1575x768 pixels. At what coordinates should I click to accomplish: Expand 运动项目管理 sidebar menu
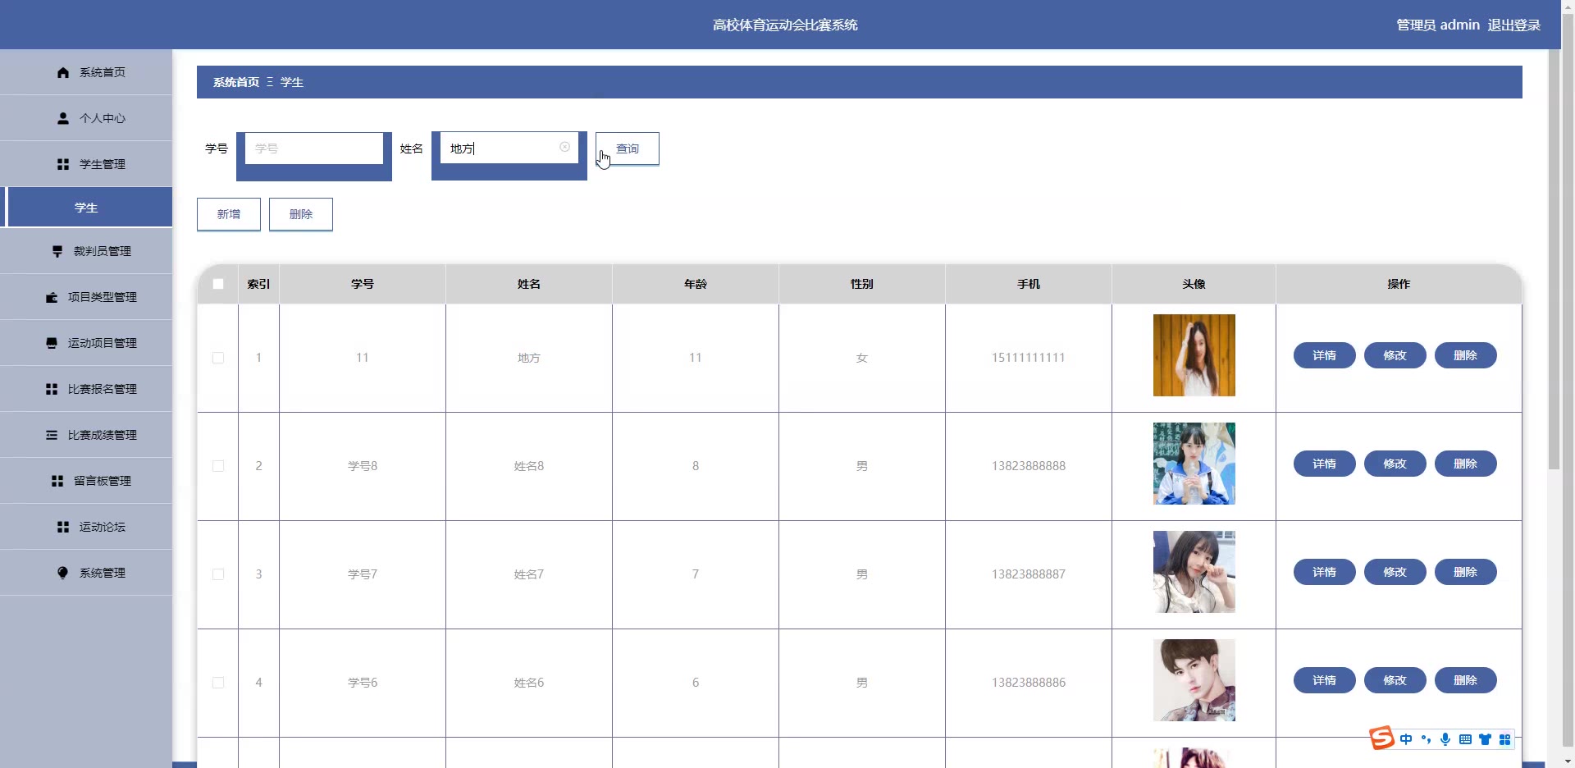coord(86,343)
